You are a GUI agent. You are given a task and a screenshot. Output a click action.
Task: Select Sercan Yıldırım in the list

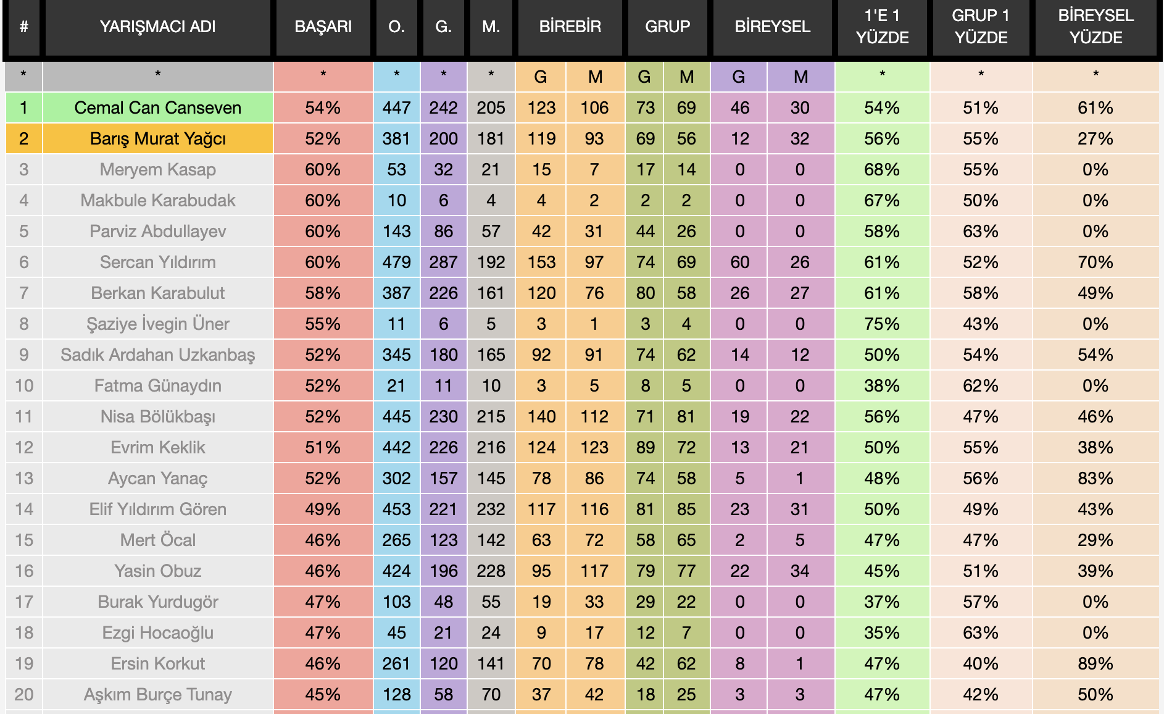point(157,262)
